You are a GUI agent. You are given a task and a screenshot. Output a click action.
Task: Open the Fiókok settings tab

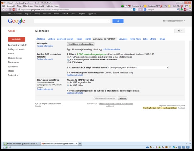pyautogui.click(x=79, y=39)
